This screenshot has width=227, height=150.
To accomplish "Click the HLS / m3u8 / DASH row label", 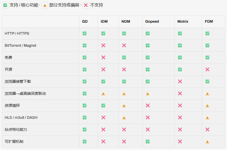I will click(x=21, y=117).
